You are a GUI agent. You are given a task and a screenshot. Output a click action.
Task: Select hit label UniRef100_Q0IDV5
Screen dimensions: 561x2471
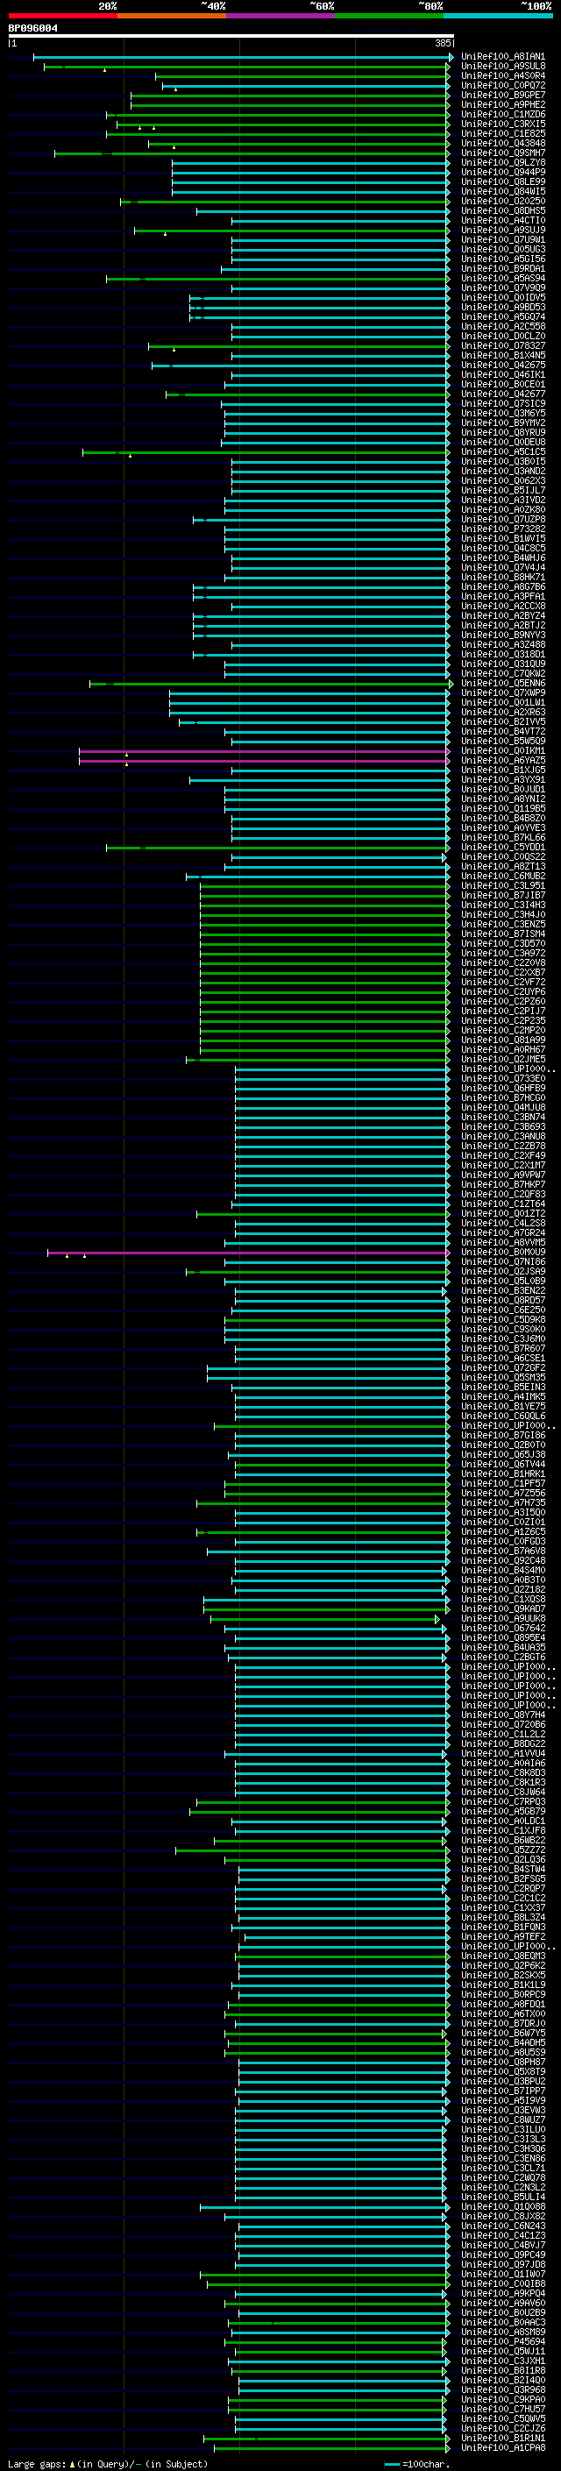click(x=502, y=297)
